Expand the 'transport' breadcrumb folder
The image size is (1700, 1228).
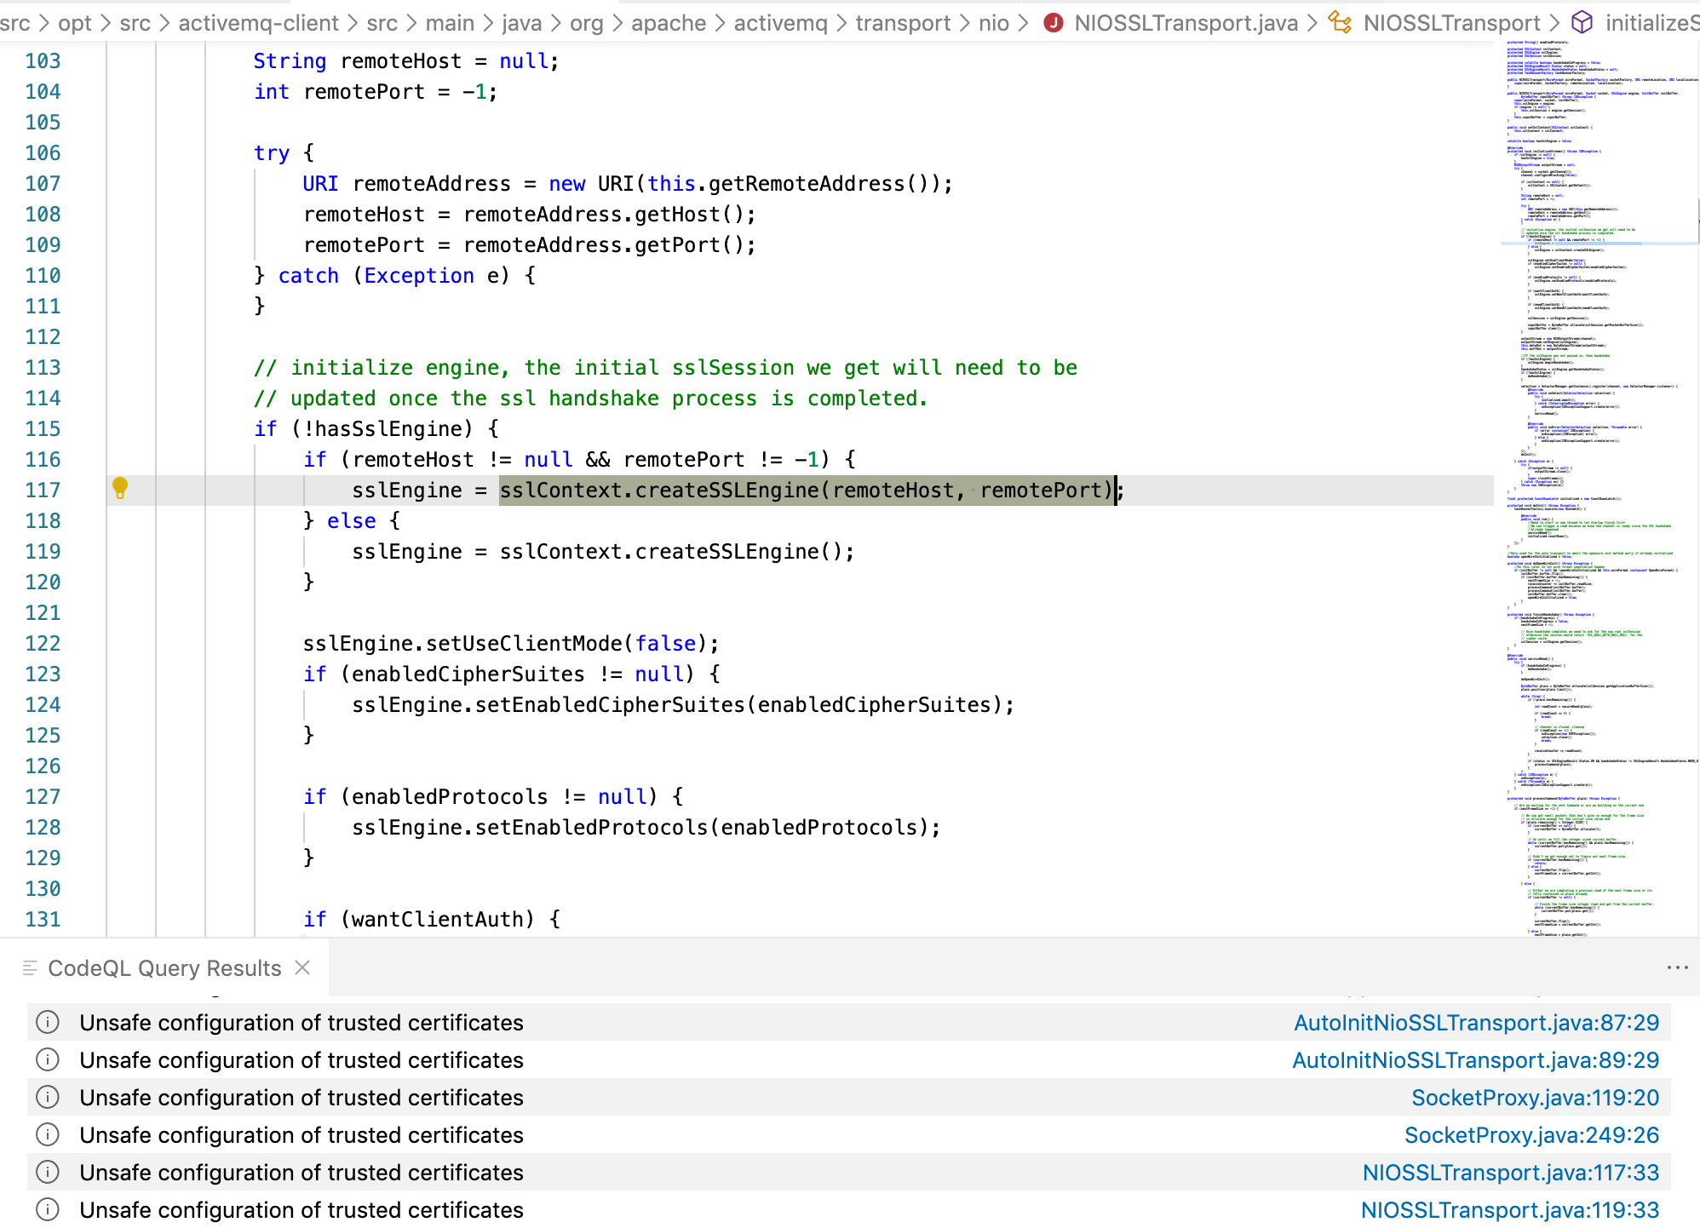pos(903,23)
